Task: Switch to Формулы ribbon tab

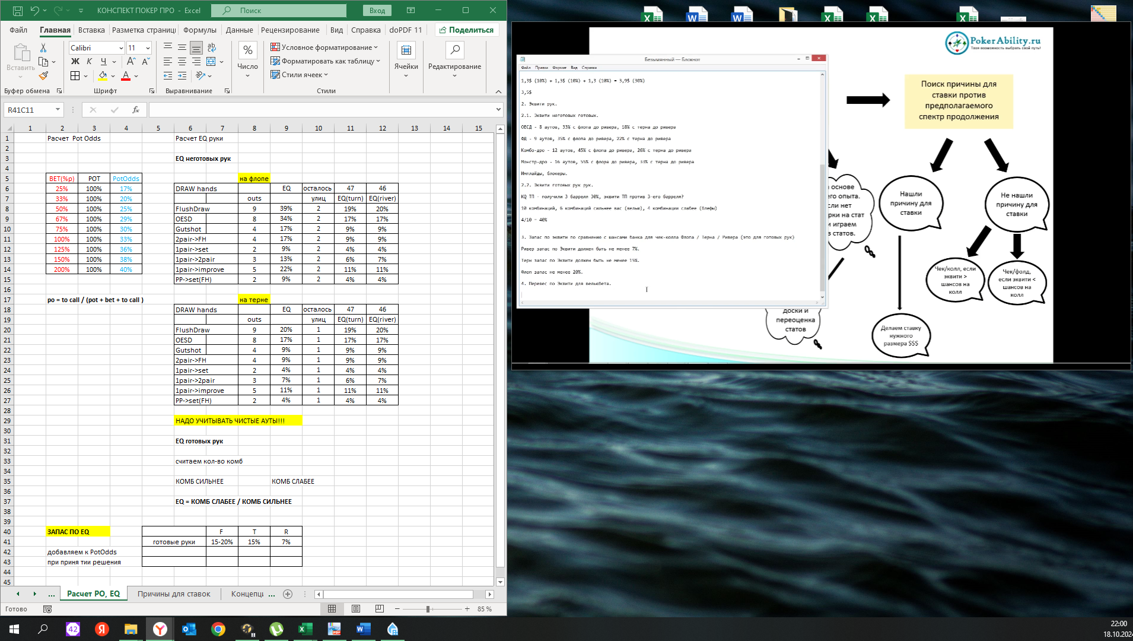Action: (200, 30)
